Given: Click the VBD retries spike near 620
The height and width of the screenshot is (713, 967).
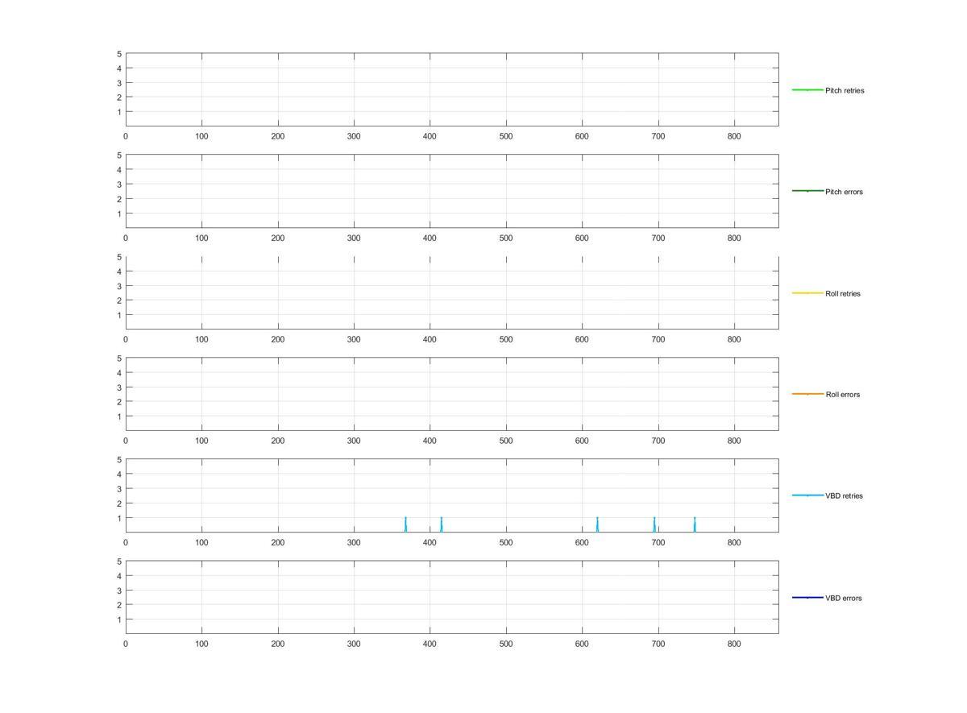Looking at the screenshot, I should tap(597, 524).
